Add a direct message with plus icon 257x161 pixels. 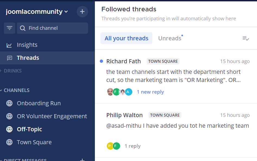(82, 160)
